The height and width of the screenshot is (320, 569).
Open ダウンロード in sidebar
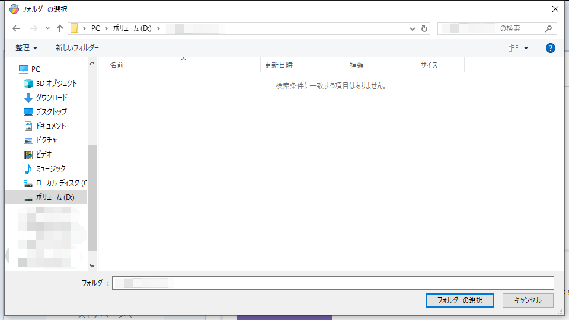[x=46, y=97]
